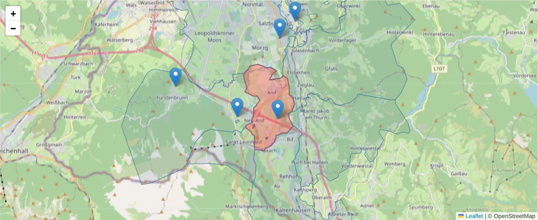Click the Marktschellenberg place label

(247, 206)
